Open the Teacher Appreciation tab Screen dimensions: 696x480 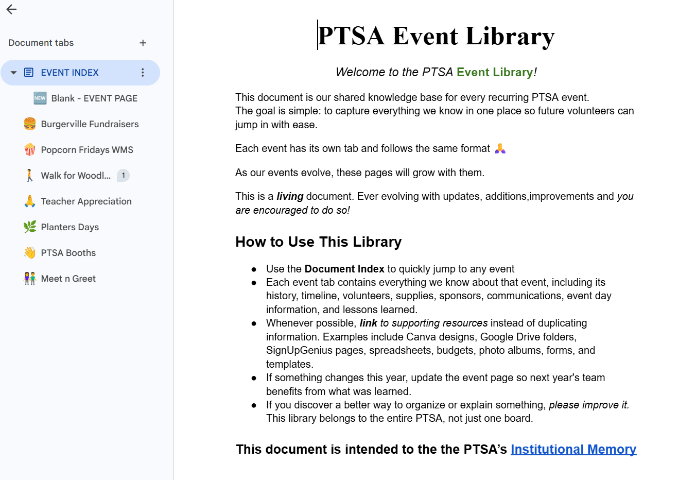[86, 201]
